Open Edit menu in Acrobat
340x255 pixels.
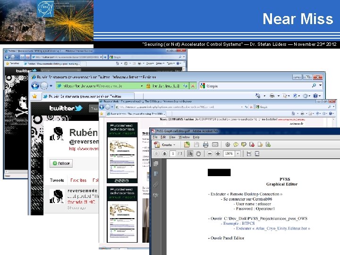tap(163, 137)
